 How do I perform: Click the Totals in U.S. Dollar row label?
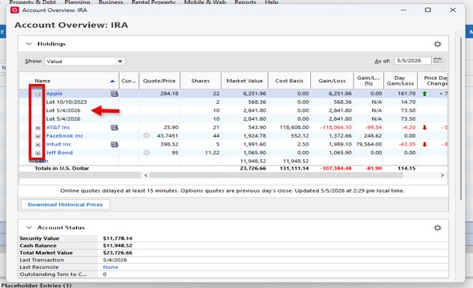62,169
